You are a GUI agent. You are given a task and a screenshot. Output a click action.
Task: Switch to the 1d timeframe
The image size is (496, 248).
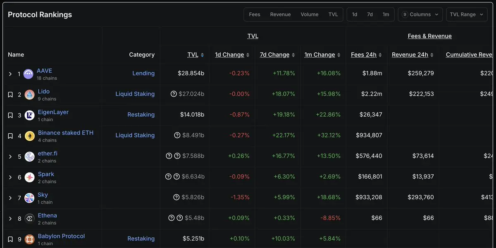pyautogui.click(x=355, y=14)
